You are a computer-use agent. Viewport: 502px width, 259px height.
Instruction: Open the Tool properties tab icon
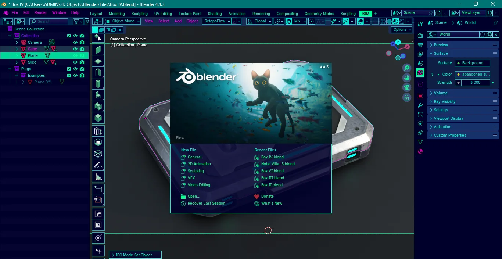[x=420, y=24]
